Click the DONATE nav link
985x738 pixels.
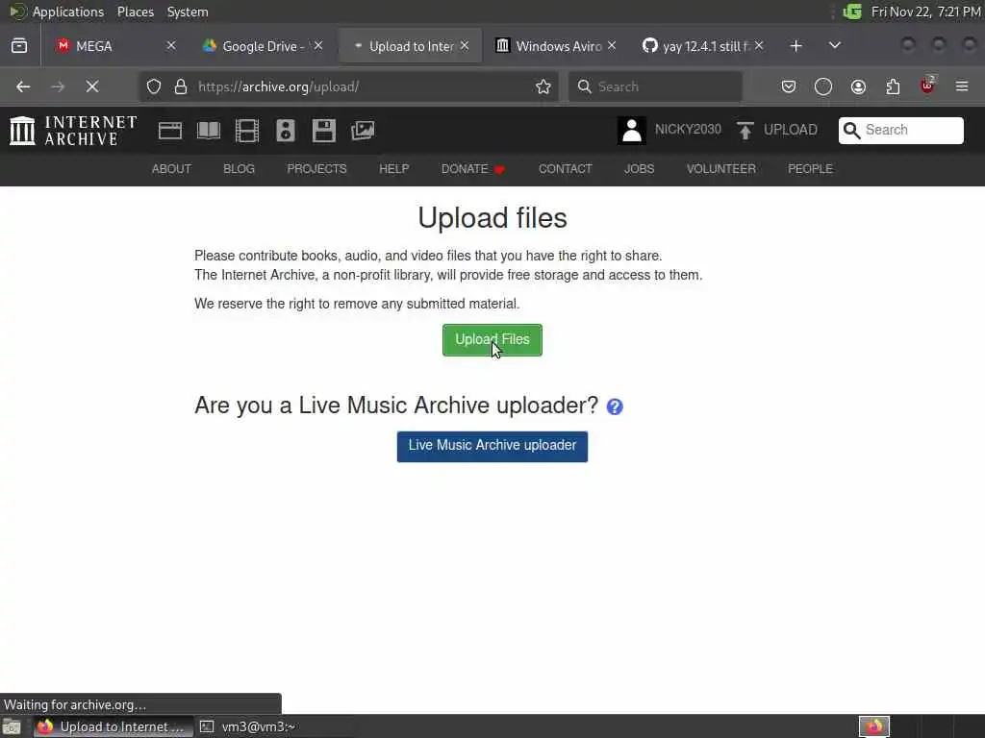[x=472, y=169]
